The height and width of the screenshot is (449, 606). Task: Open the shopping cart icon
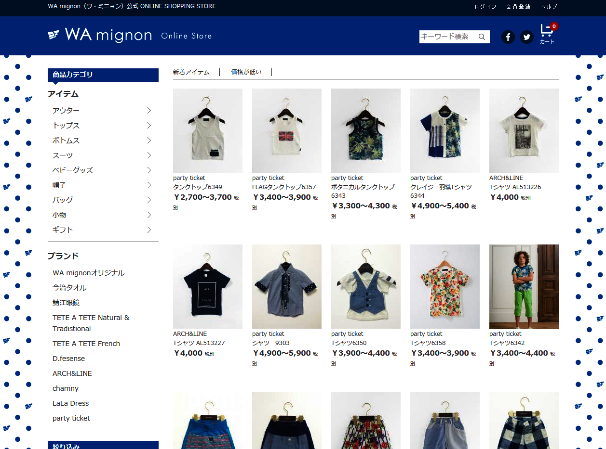pos(547,34)
